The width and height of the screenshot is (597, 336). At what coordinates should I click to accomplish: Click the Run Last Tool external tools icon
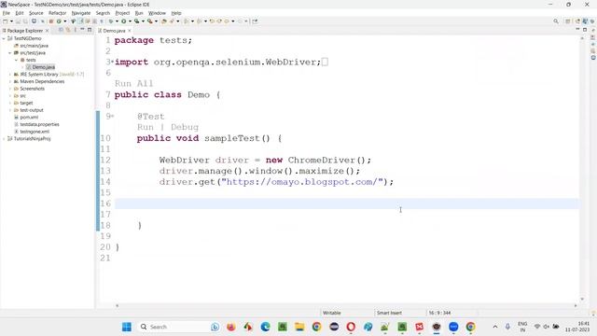(149, 21)
